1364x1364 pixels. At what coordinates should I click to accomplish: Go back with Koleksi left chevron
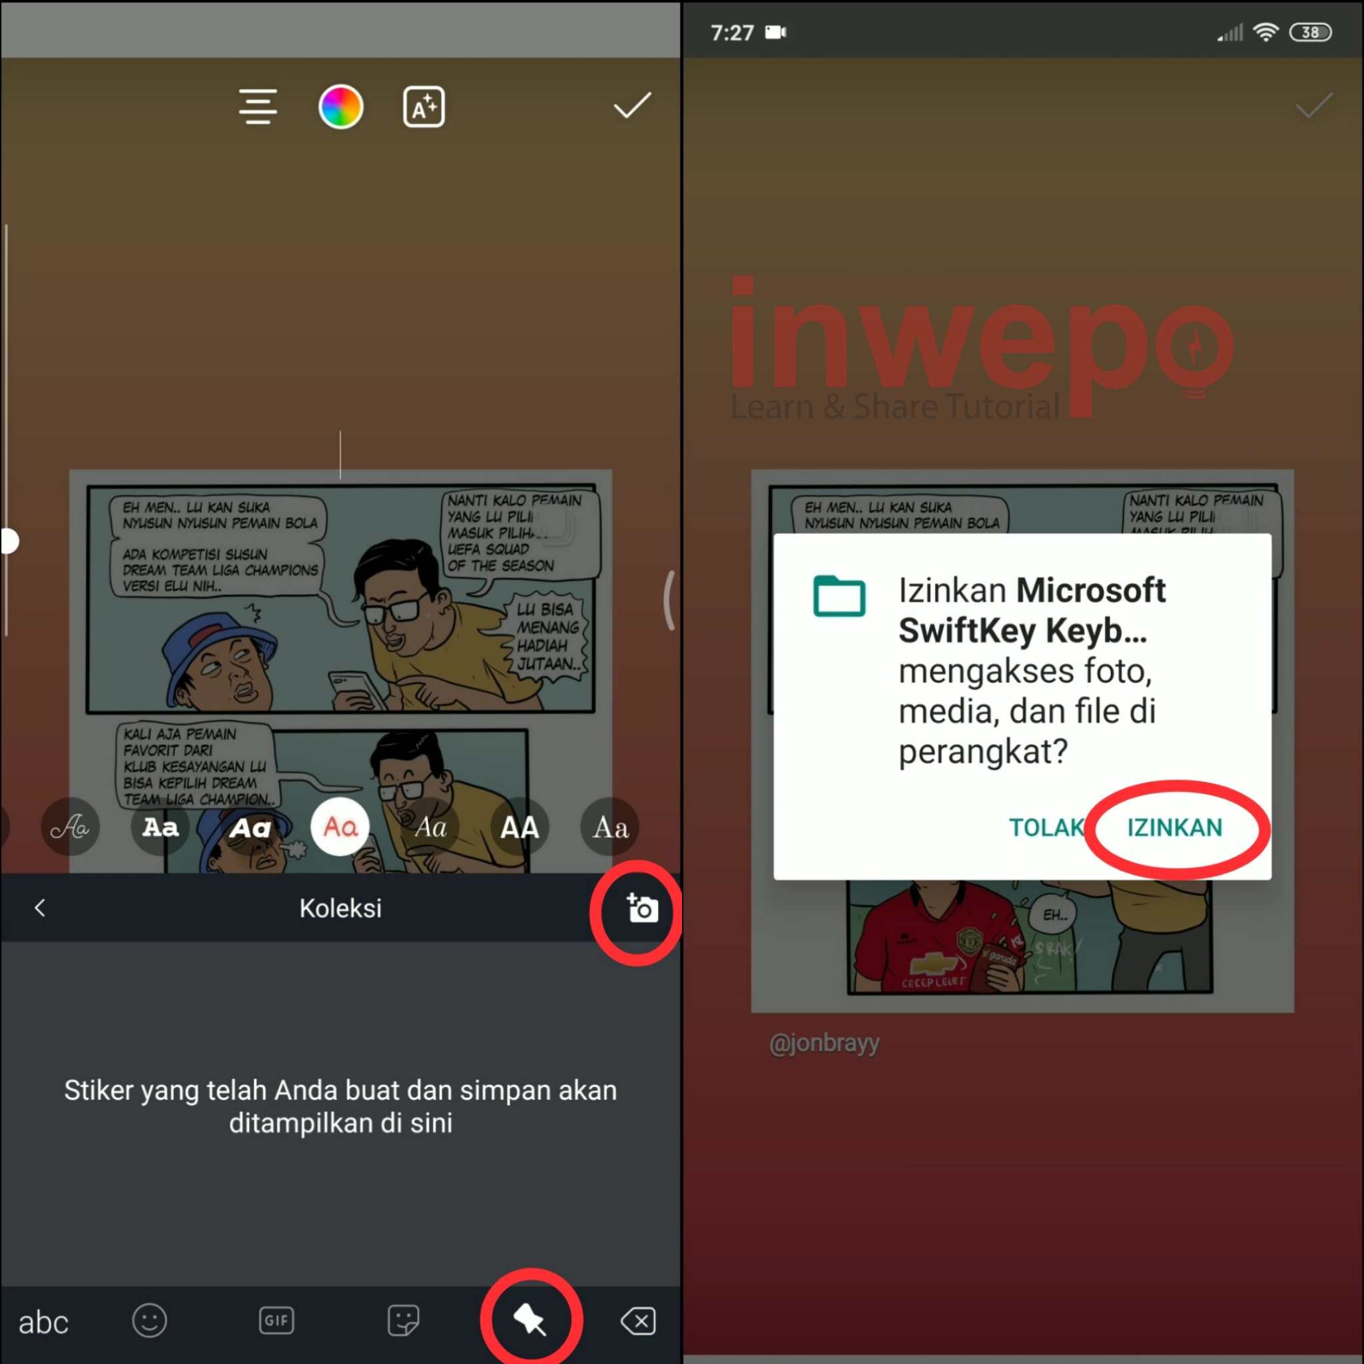40,908
